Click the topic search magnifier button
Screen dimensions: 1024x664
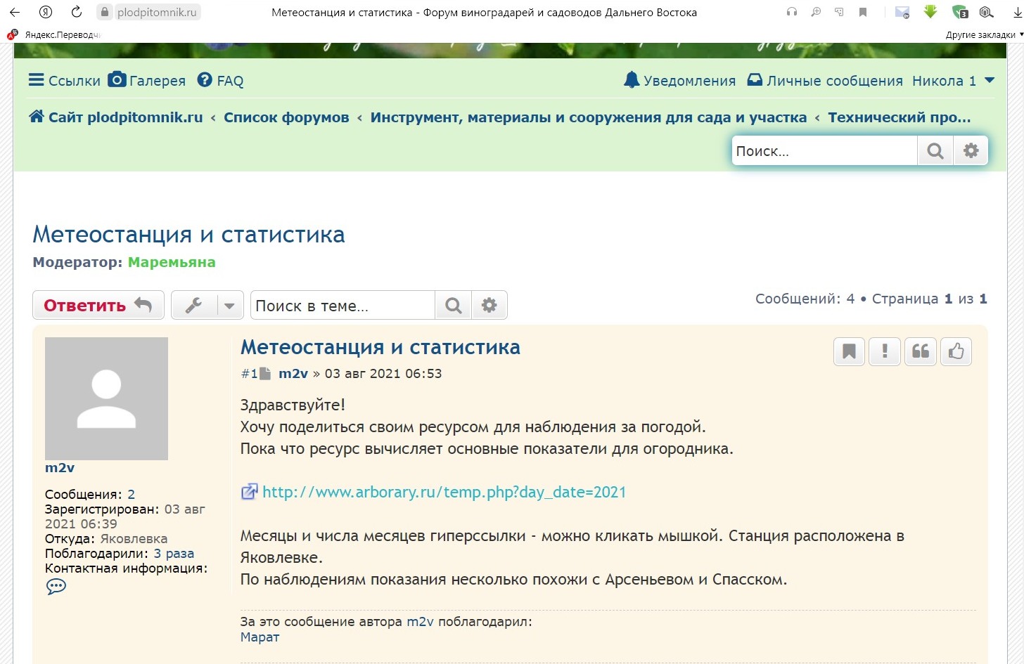[x=454, y=306]
